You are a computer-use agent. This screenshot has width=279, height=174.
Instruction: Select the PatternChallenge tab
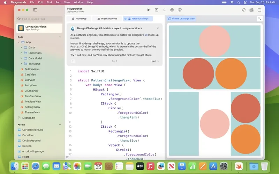pos(138,19)
